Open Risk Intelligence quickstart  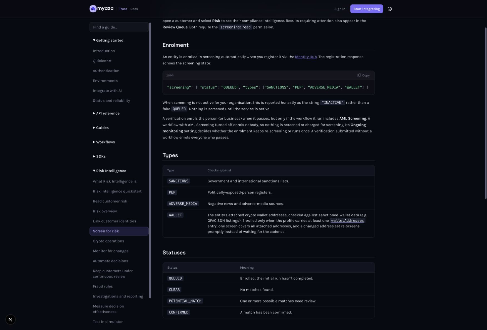tap(117, 191)
